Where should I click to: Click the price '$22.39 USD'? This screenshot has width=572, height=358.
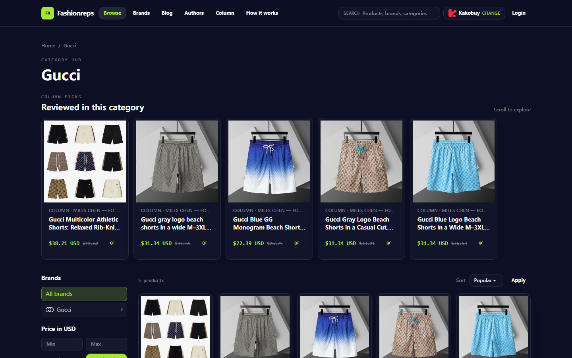(248, 243)
